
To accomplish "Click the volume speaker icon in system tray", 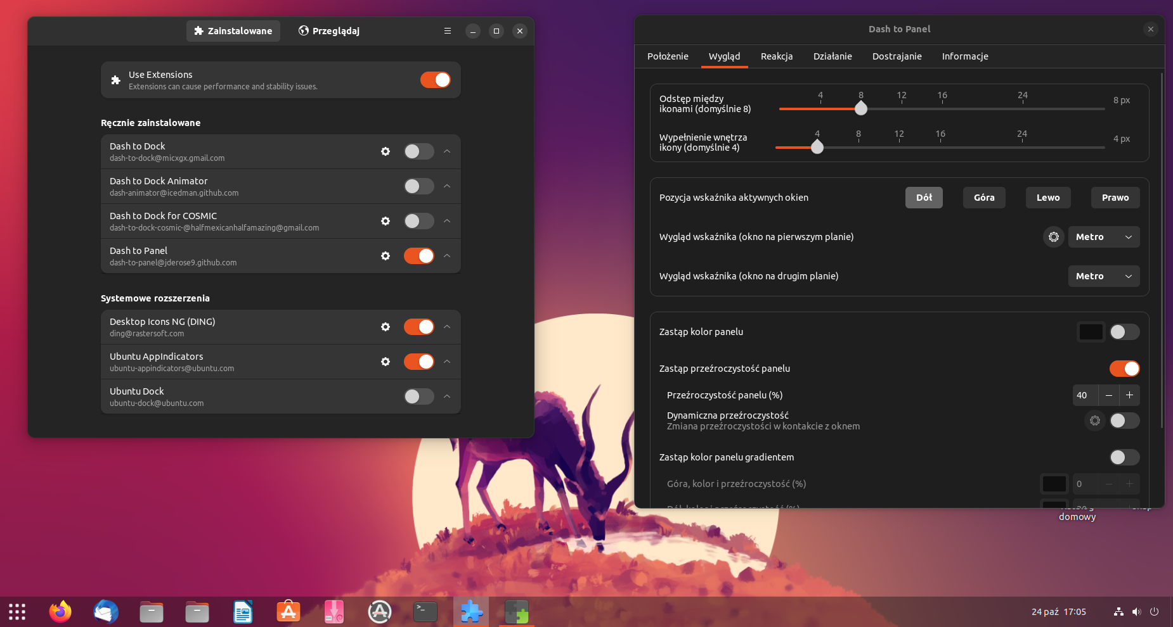I will pos(1136,612).
